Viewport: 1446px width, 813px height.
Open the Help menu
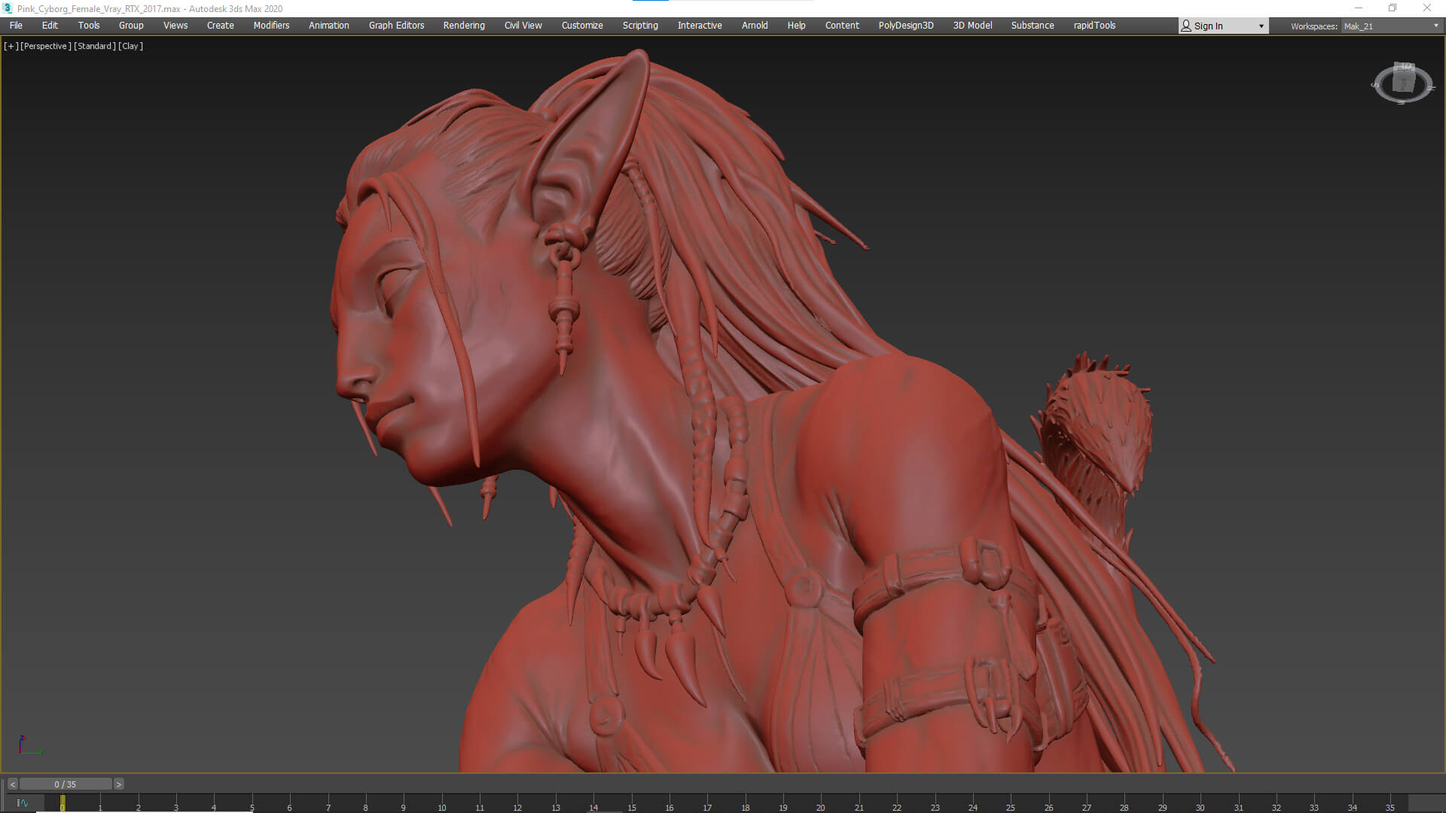797,26
